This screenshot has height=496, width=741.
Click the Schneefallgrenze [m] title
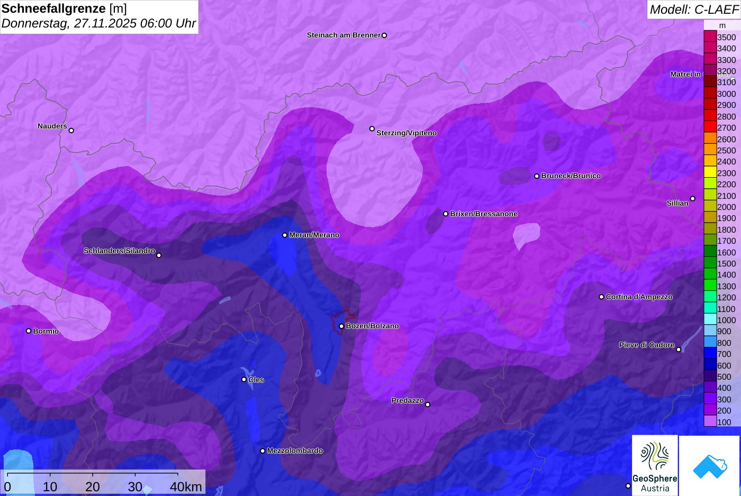[x=64, y=9]
